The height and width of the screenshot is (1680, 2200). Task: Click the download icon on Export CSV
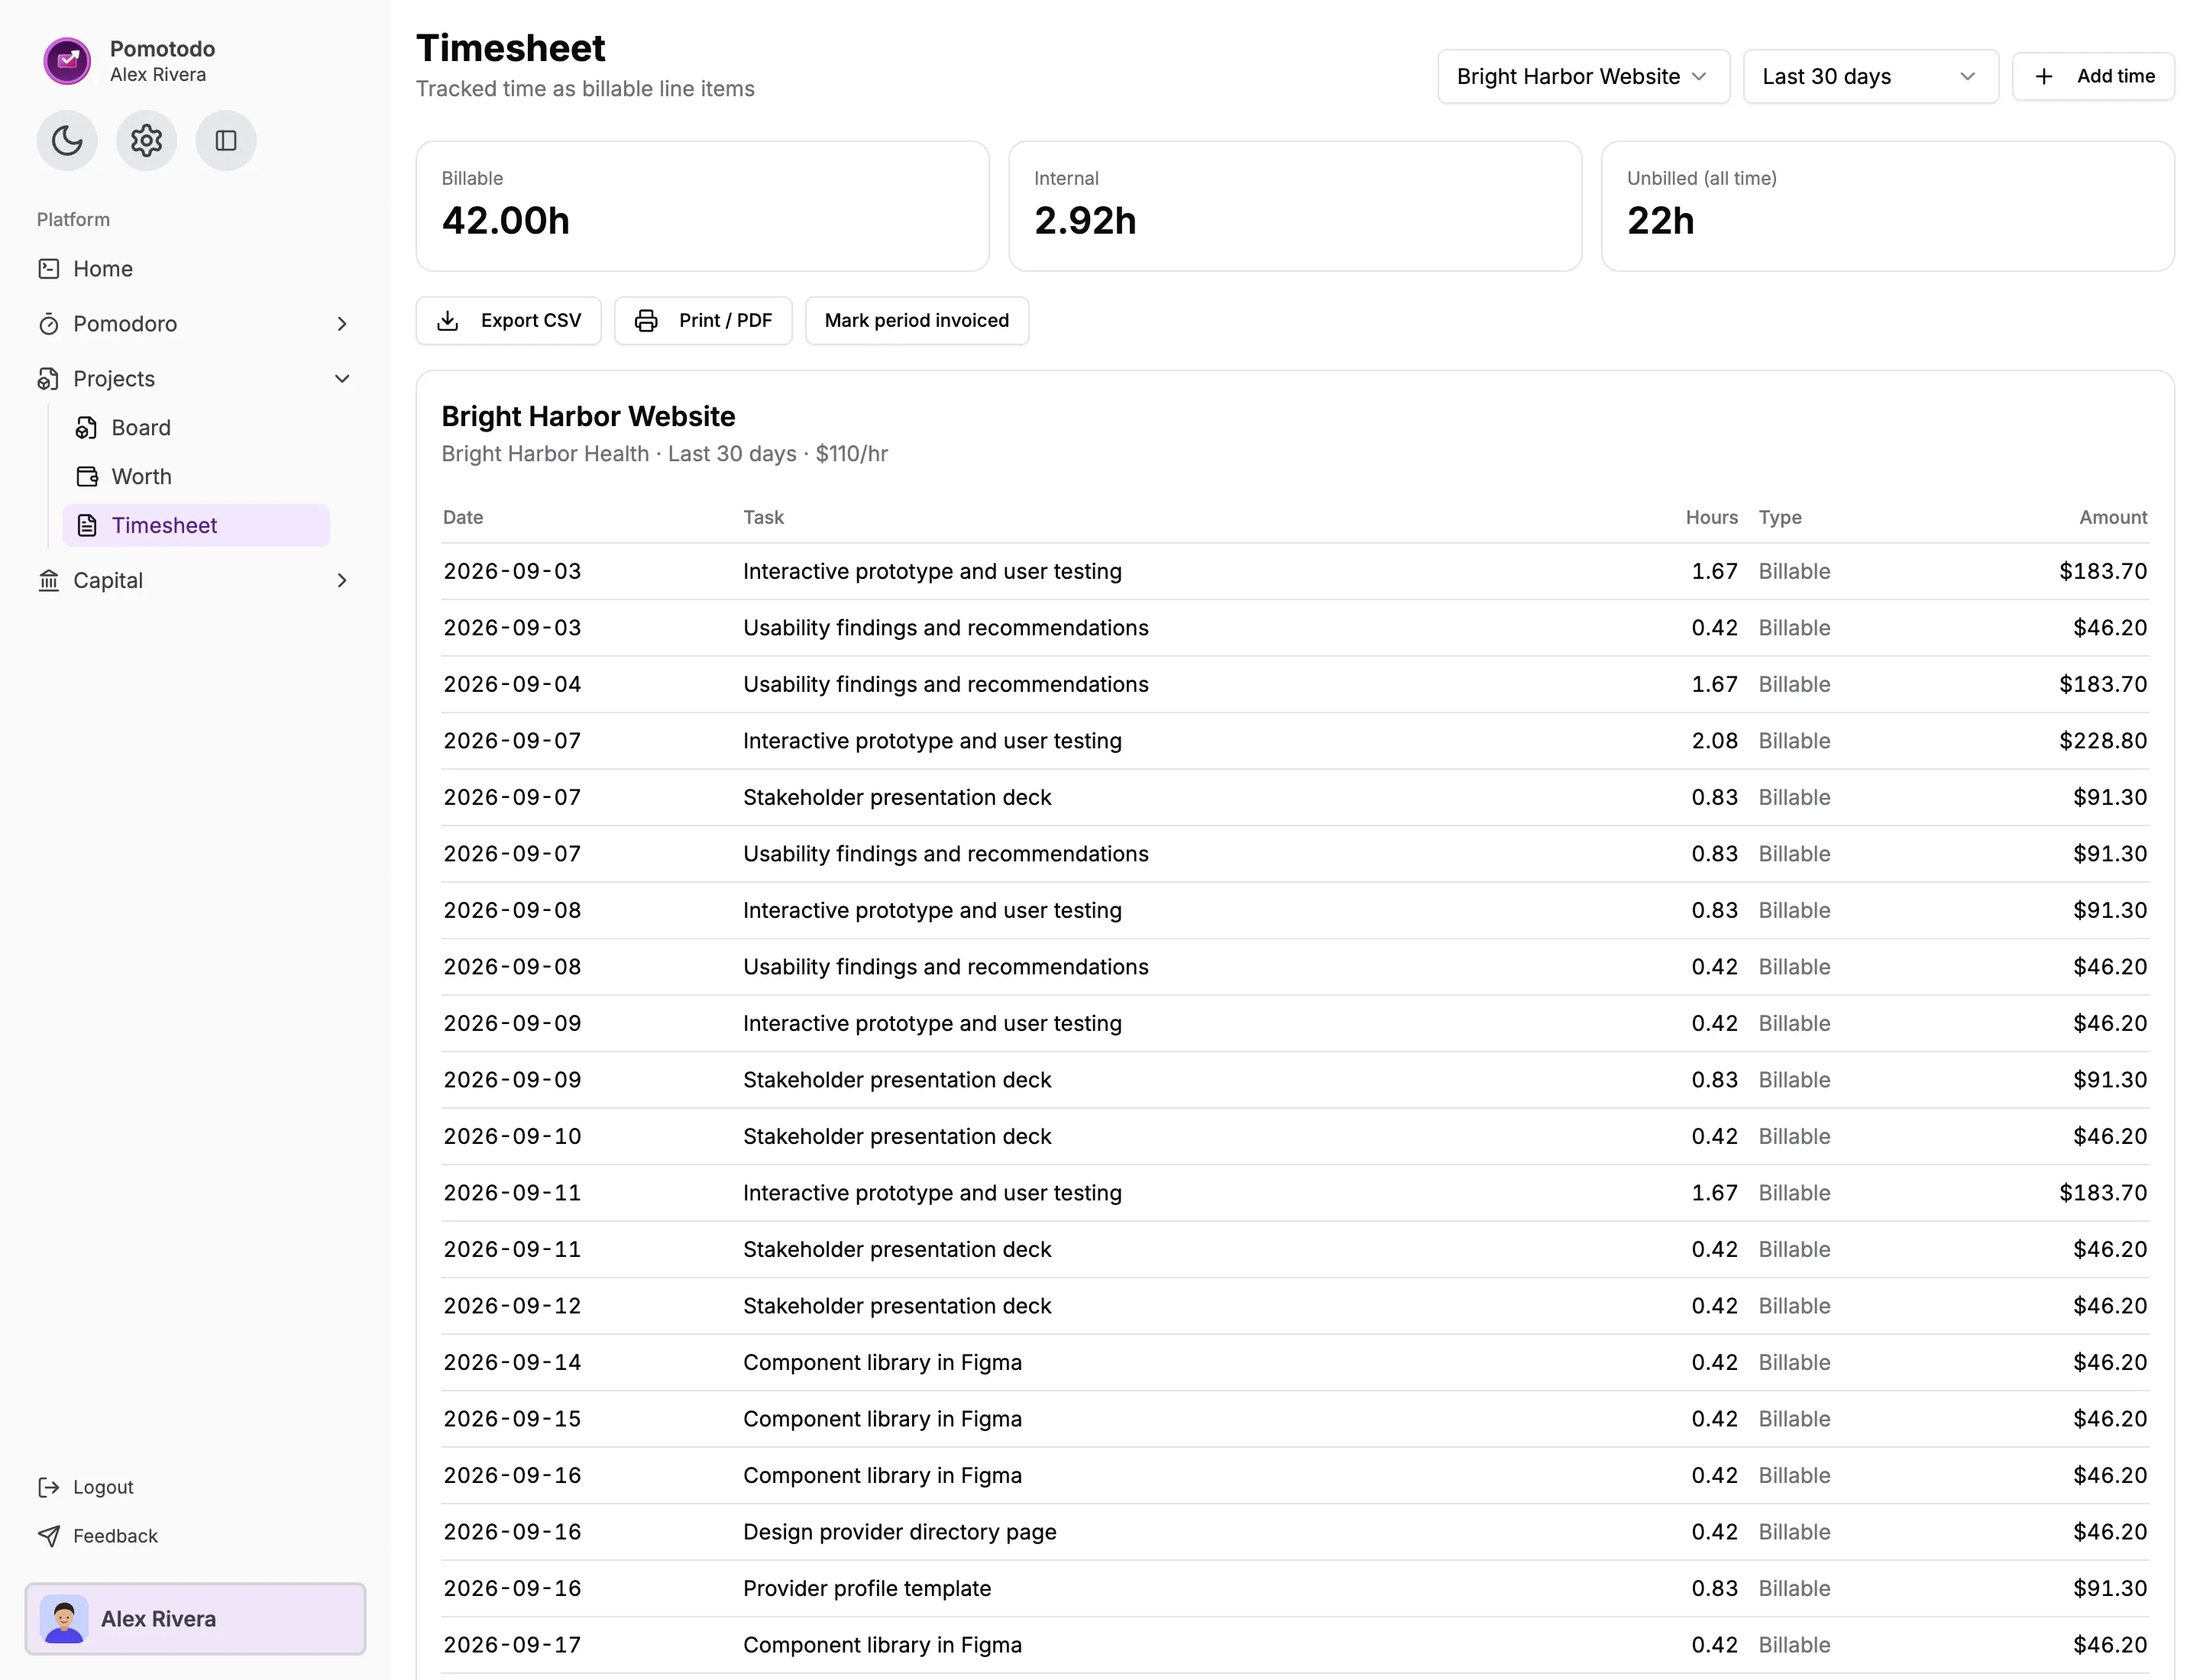pos(448,320)
